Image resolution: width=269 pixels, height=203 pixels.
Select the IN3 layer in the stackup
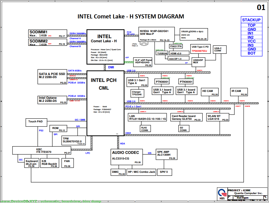click(x=252, y=45)
